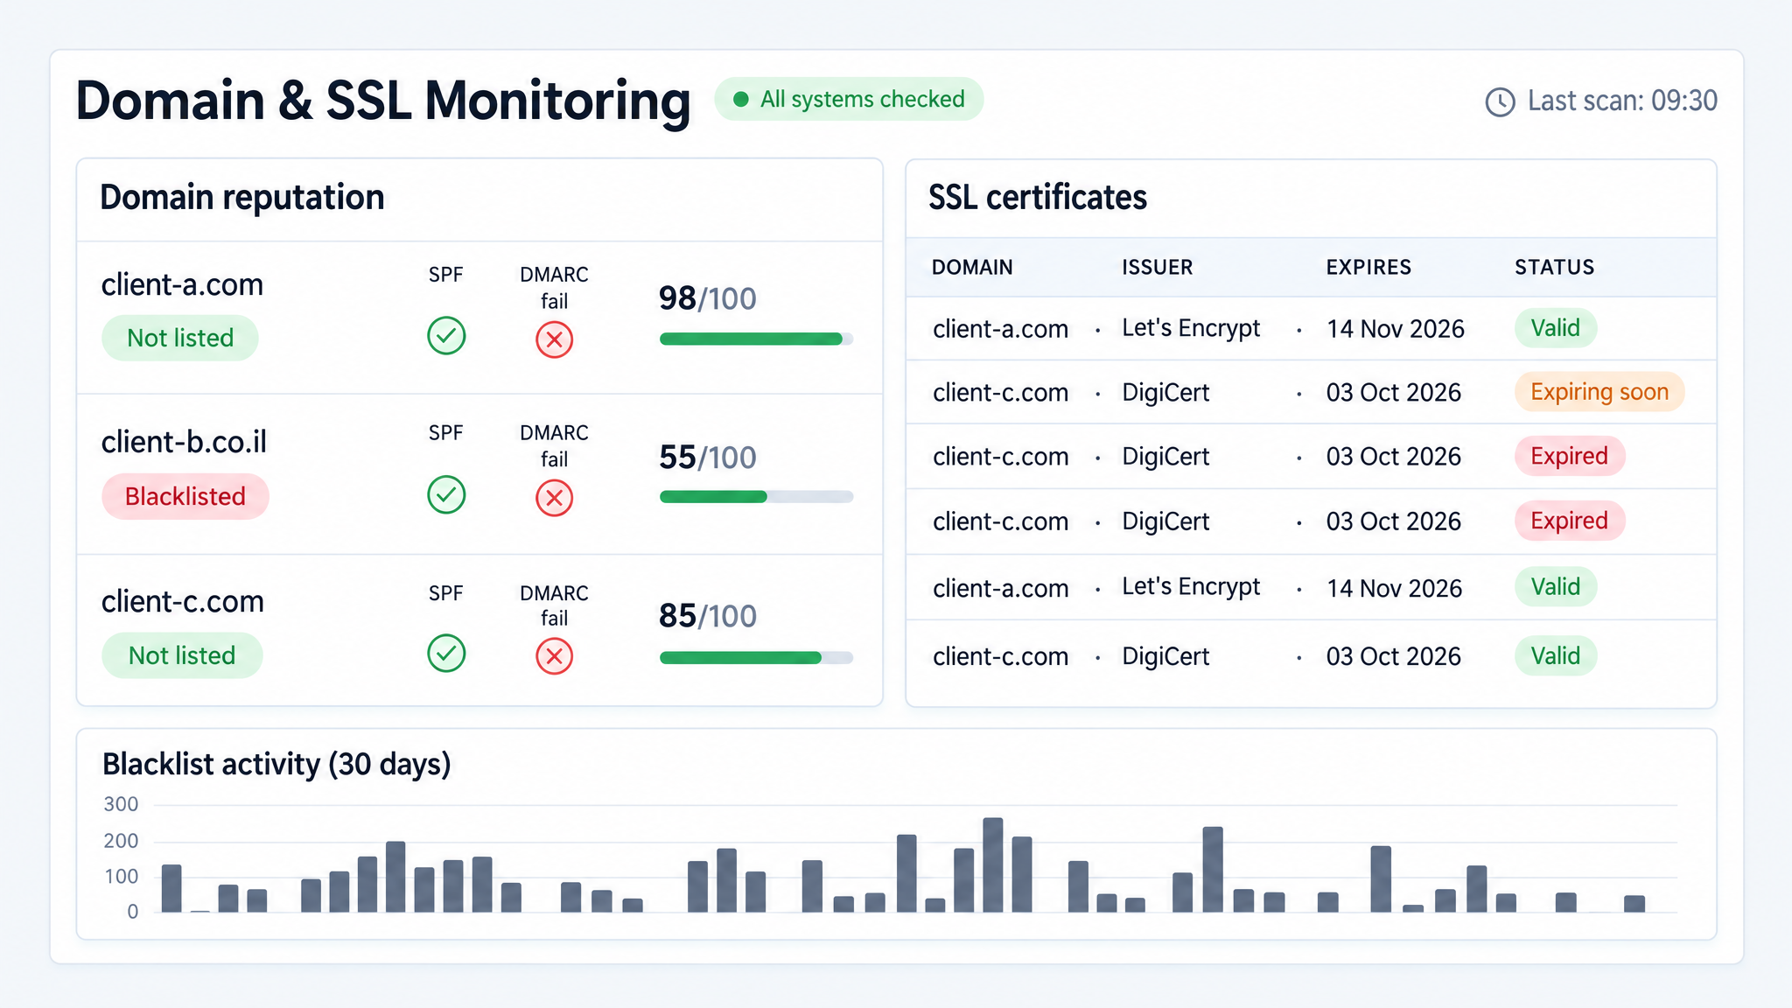Click the SPF check icon for client-b.co.il

446,495
